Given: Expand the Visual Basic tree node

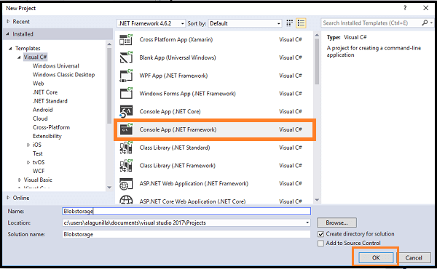Looking at the screenshot, I should click(x=20, y=180).
